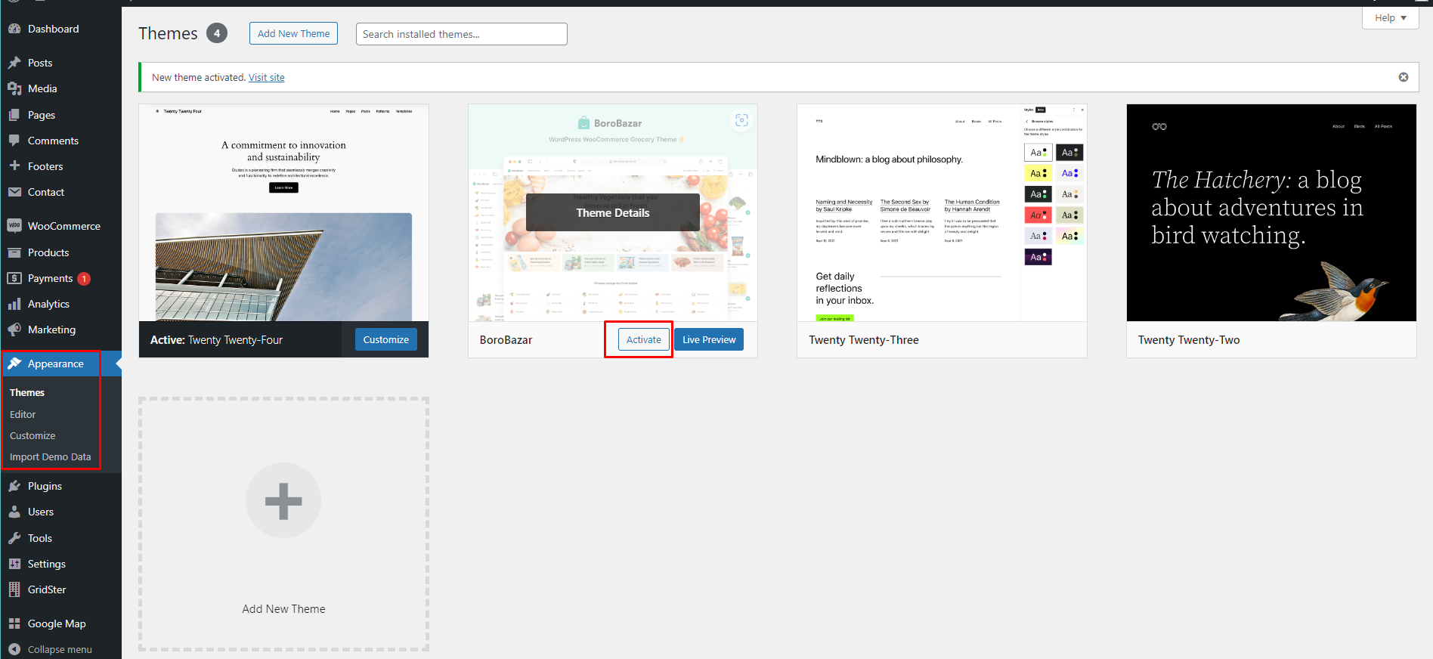Image resolution: width=1433 pixels, height=659 pixels.
Task: Activate the BoroBazar theme
Action: point(644,339)
